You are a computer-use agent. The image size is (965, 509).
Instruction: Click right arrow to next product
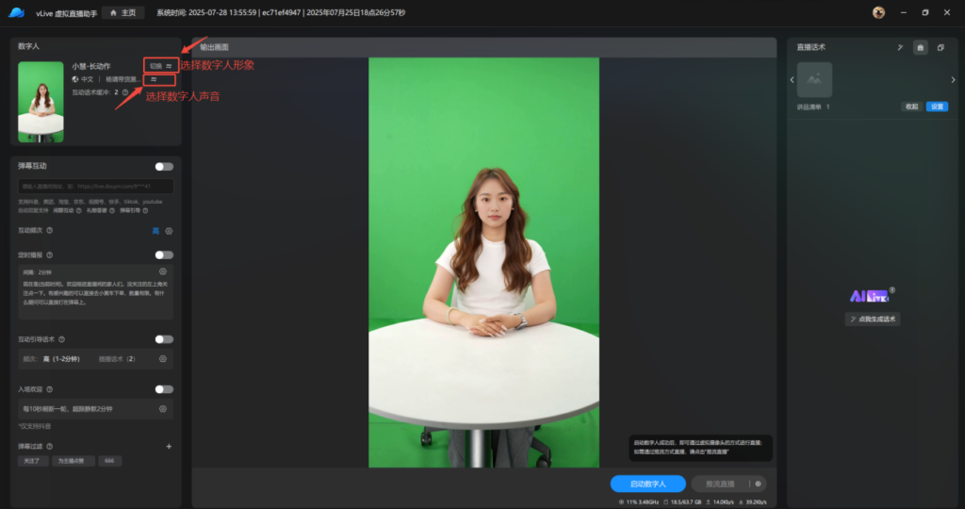point(952,80)
